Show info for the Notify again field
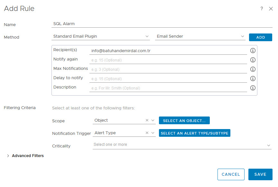This screenshot has width=278, height=187. (x=253, y=60)
